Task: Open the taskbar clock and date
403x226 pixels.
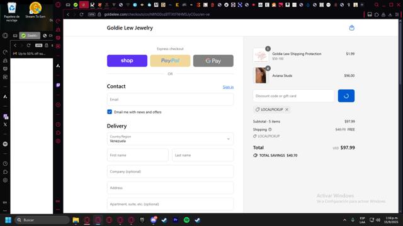Action: click(x=391, y=220)
